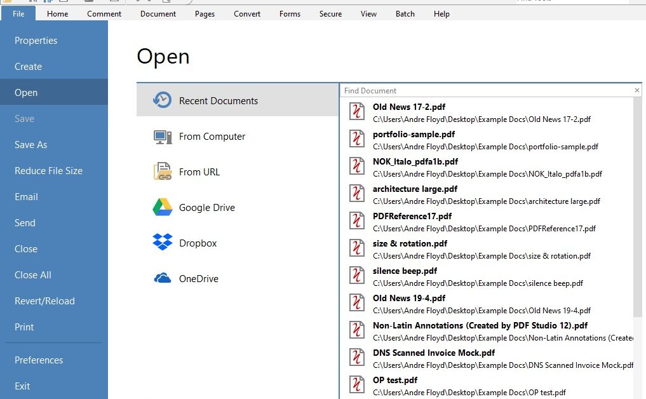Click the PDF icon next to DNS Scanned Invoice Mock.pdf
This screenshot has width=646, height=399.
[x=357, y=357]
